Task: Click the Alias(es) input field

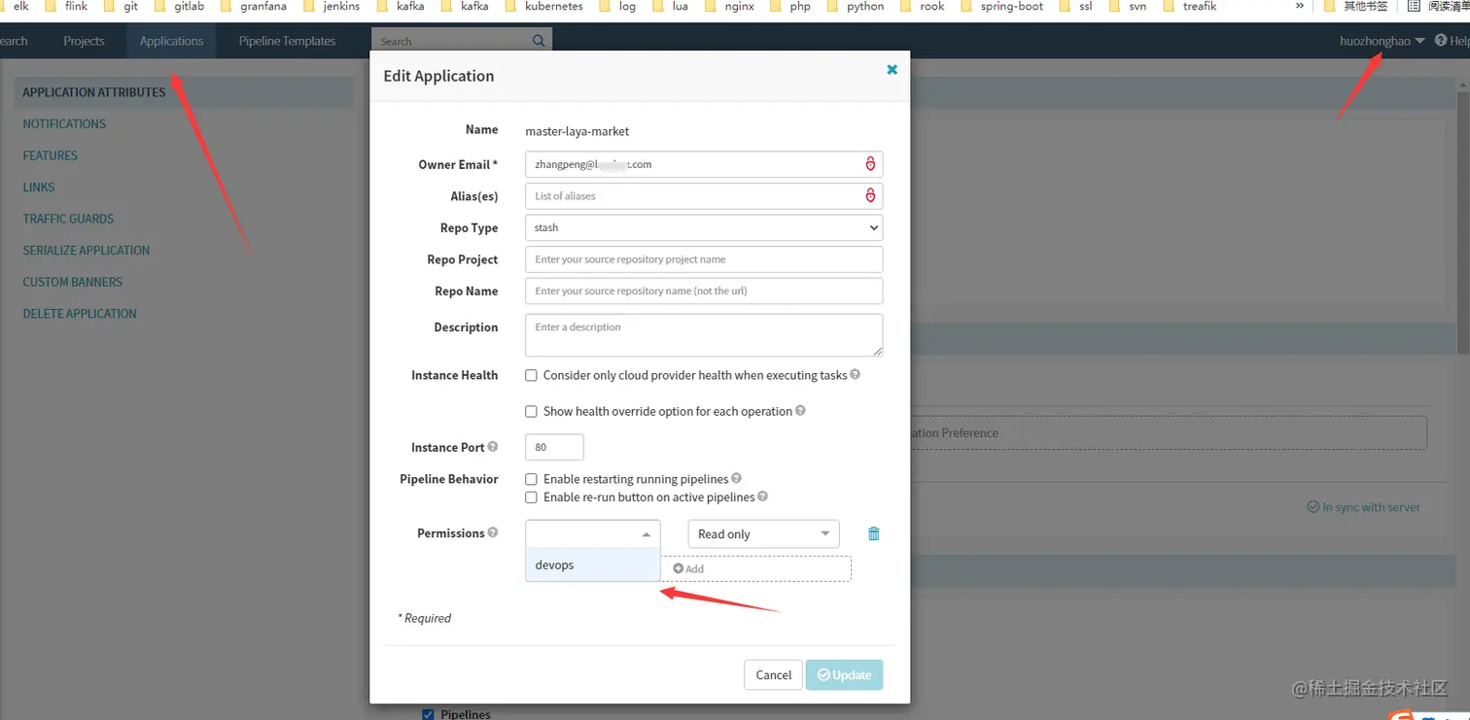Action: click(704, 195)
